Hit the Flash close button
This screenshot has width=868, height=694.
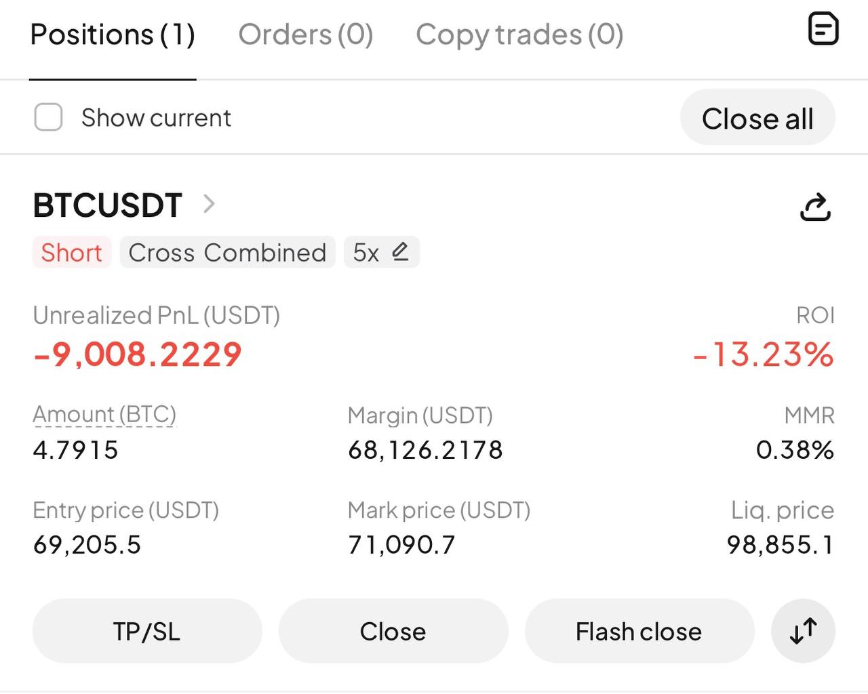click(x=639, y=631)
